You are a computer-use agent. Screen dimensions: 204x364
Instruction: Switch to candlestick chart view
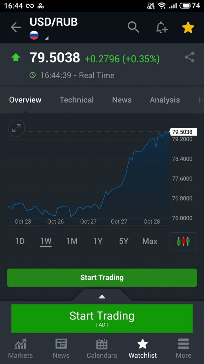click(183, 241)
